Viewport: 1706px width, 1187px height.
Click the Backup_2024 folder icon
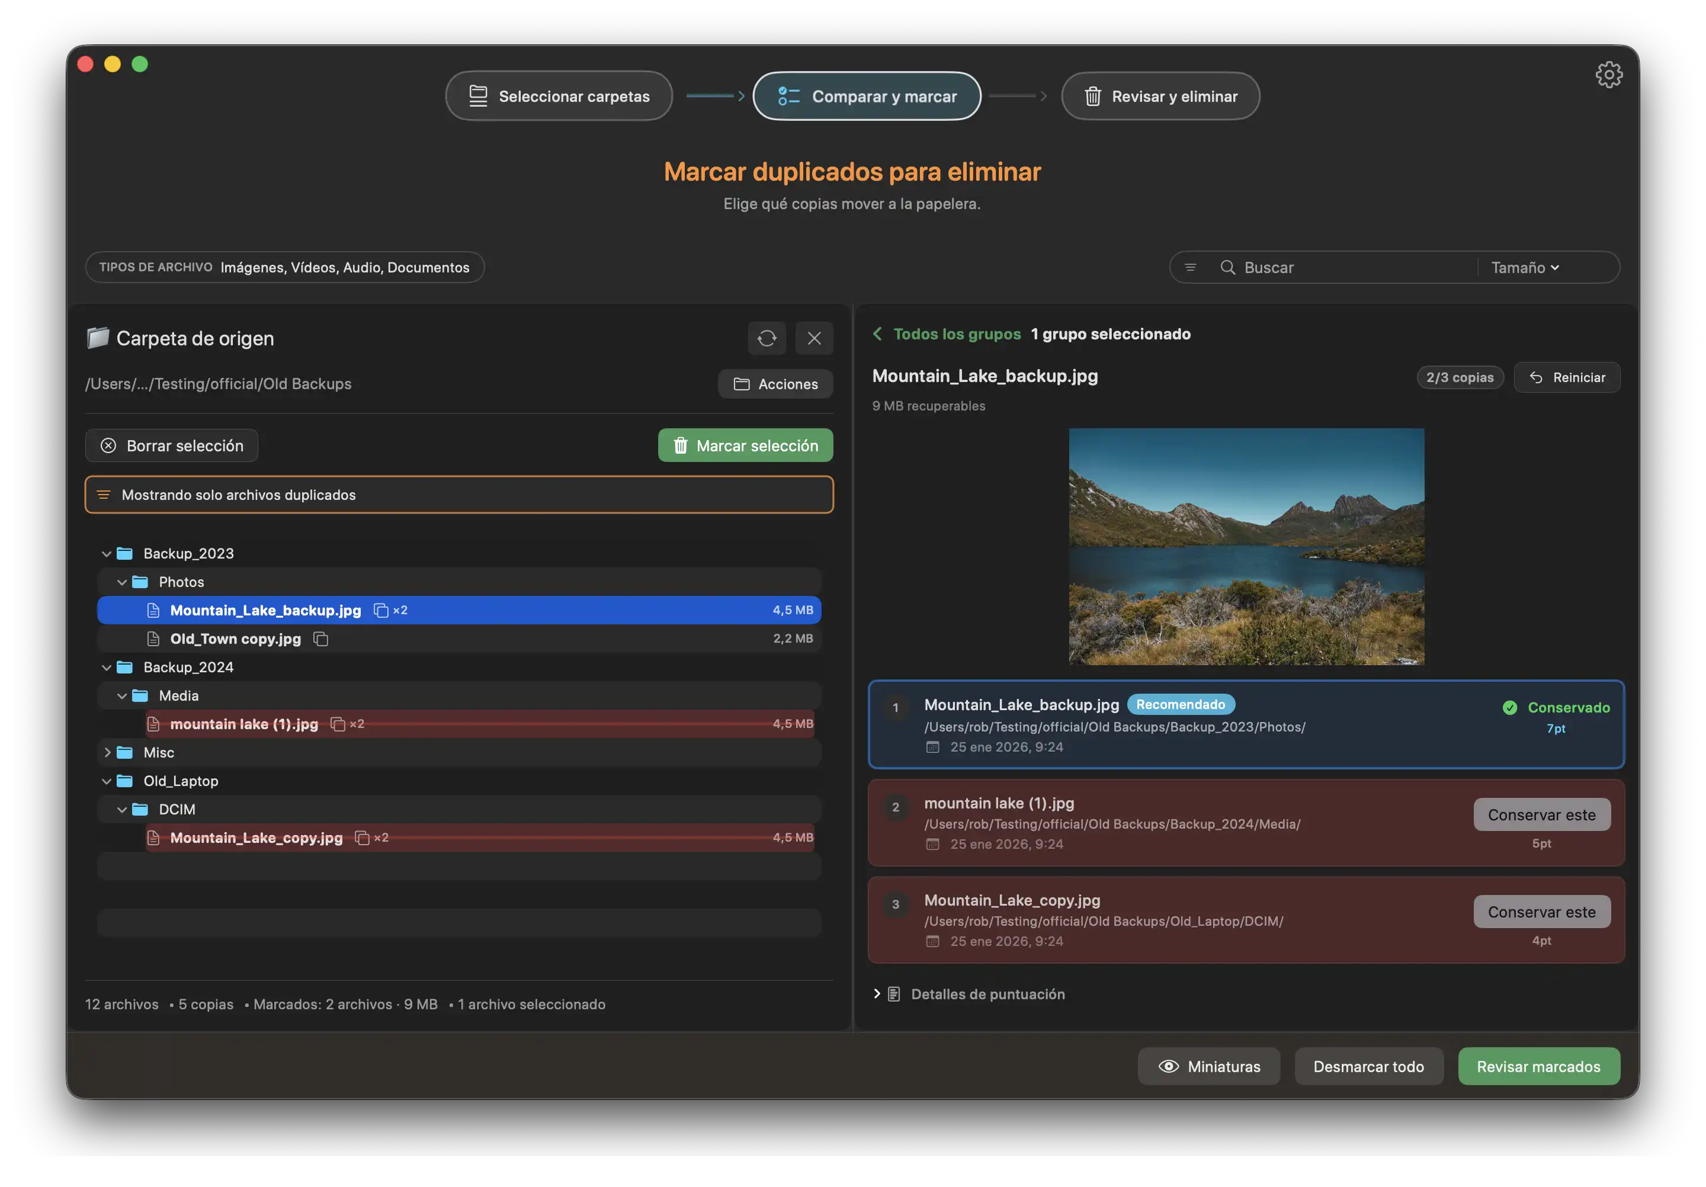125,667
